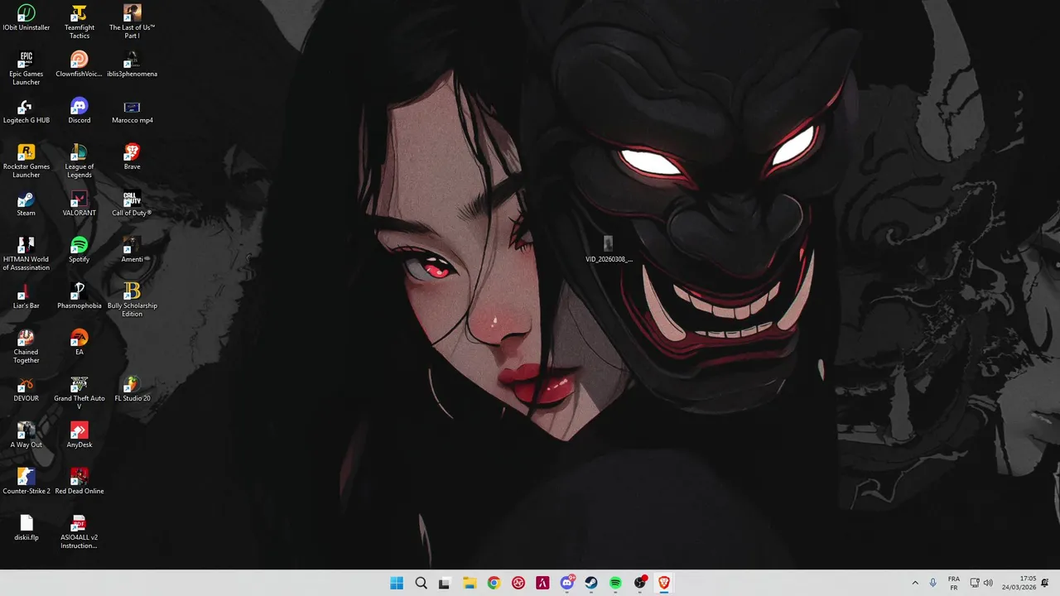Show hidden system tray icons
This screenshot has width=1060, height=596.
point(915,583)
